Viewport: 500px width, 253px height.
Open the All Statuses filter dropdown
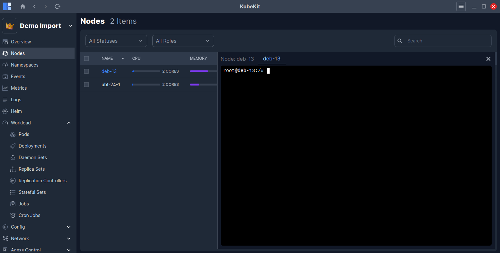click(x=116, y=41)
